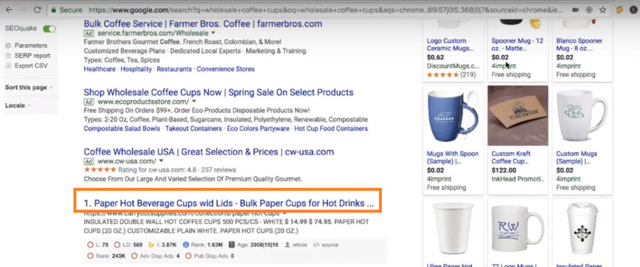Open Coffee Wholesale USA ad title
Image resolution: width=640 pixels, height=267 pixels.
point(209,152)
